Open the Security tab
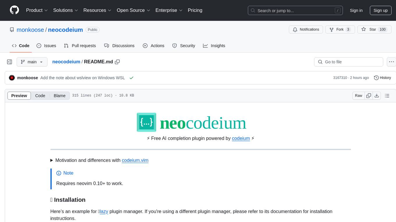 coord(184,46)
